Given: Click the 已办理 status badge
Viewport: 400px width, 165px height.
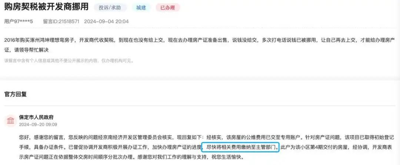Looking at the screenshot, I should point(168,8).
